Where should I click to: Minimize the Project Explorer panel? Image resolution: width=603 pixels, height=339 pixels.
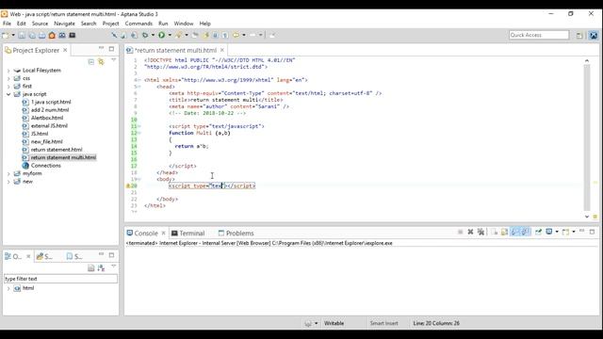101,48
